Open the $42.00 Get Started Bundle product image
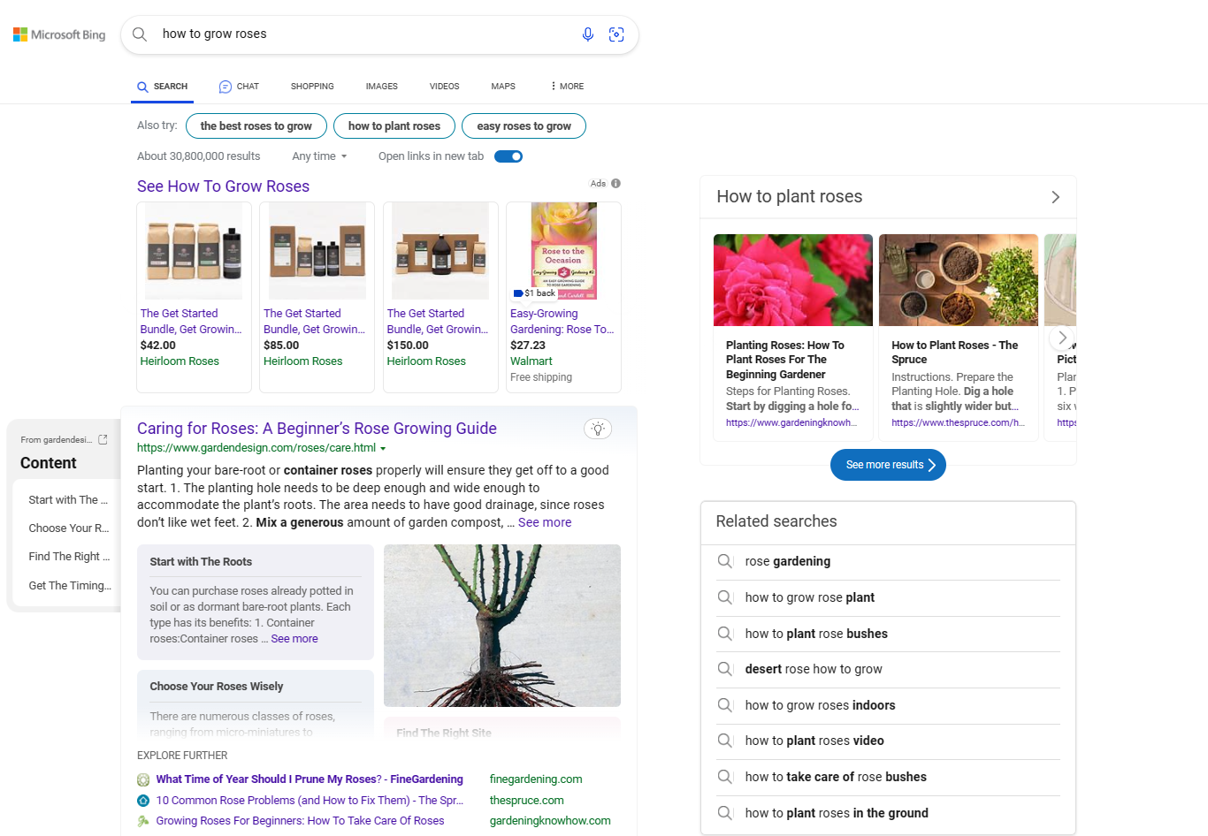 [x=194, y=251]
